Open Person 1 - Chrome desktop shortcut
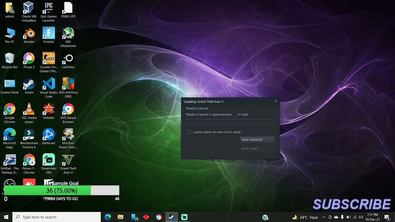The height and width of the screenshot is (222, 395). coord(29,164)
